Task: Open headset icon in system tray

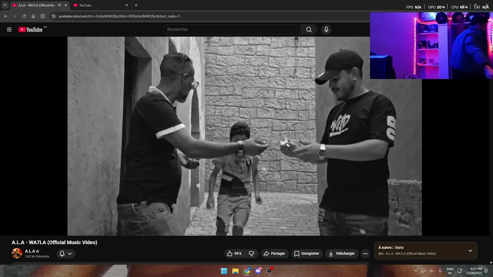Action: tap(424, 271)
